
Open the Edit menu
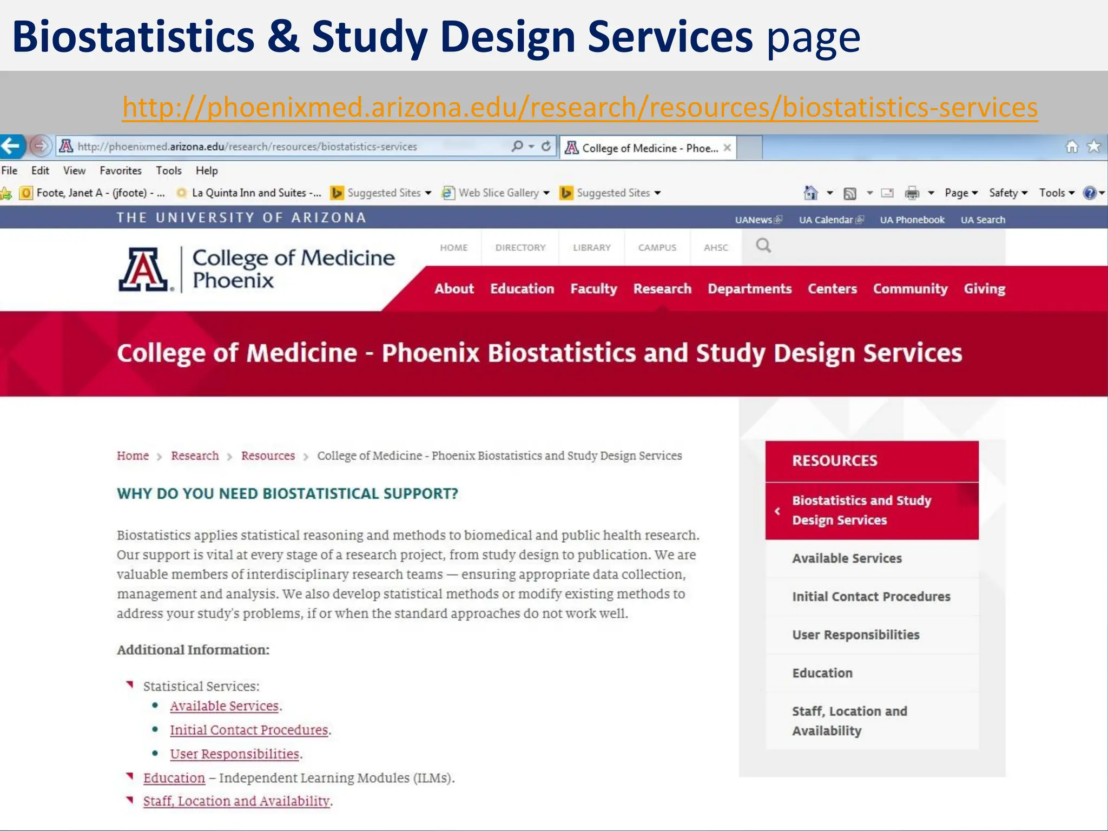pos(40,171)
